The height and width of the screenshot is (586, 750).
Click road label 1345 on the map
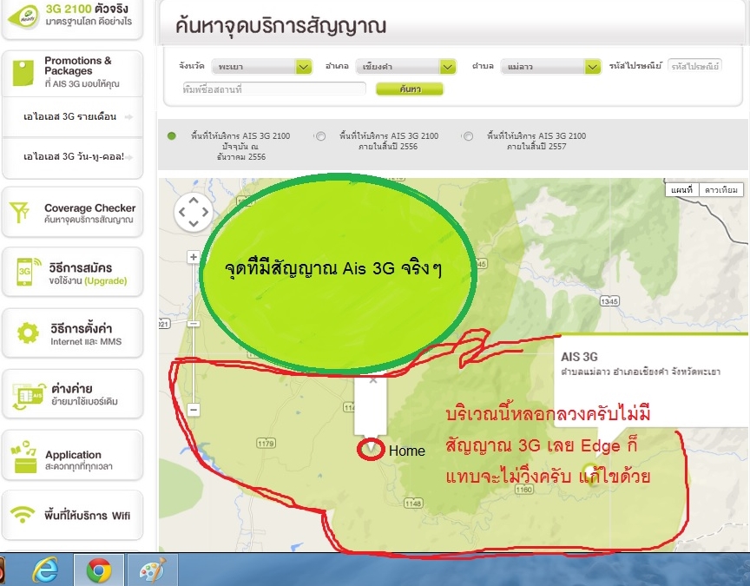tap(609, 301)
